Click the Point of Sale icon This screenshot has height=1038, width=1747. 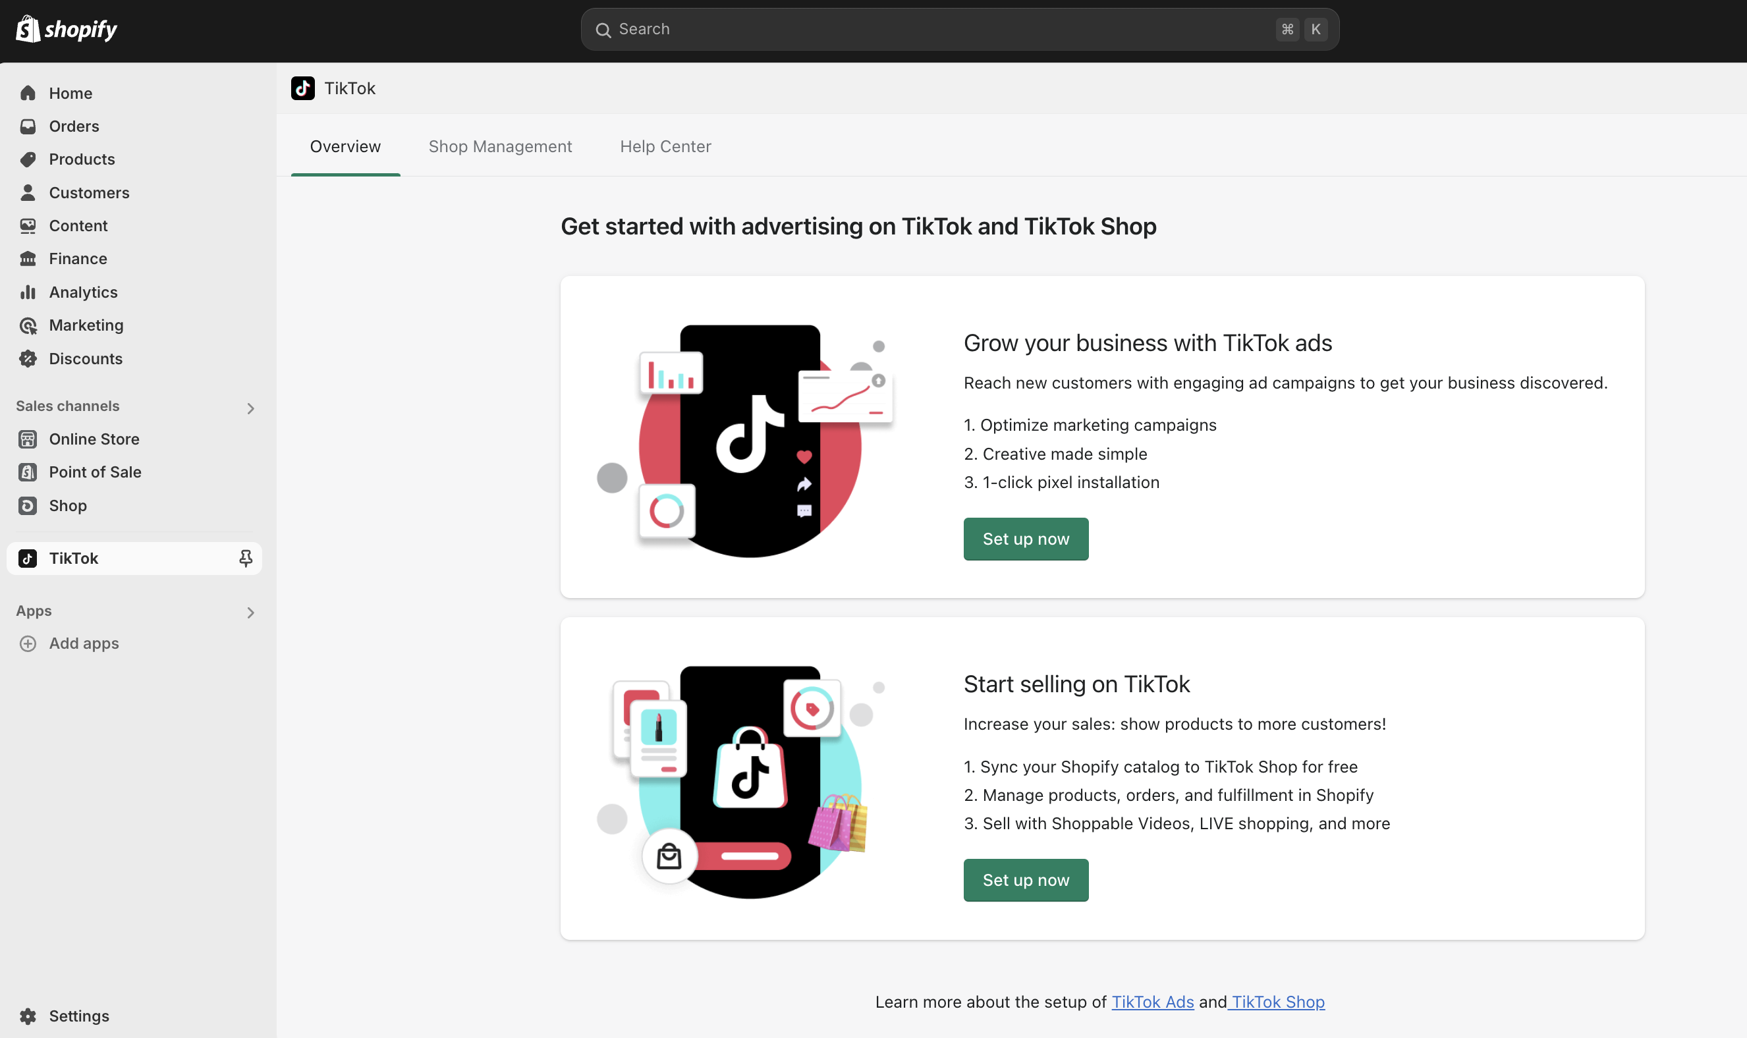point(28,472)
